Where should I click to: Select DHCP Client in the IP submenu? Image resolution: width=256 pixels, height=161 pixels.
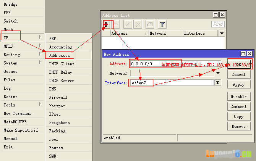[x=69, y=64]
